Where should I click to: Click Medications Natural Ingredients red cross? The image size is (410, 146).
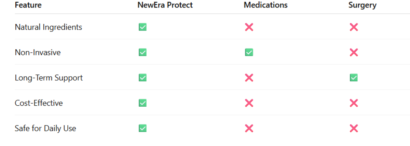point(249,27)
